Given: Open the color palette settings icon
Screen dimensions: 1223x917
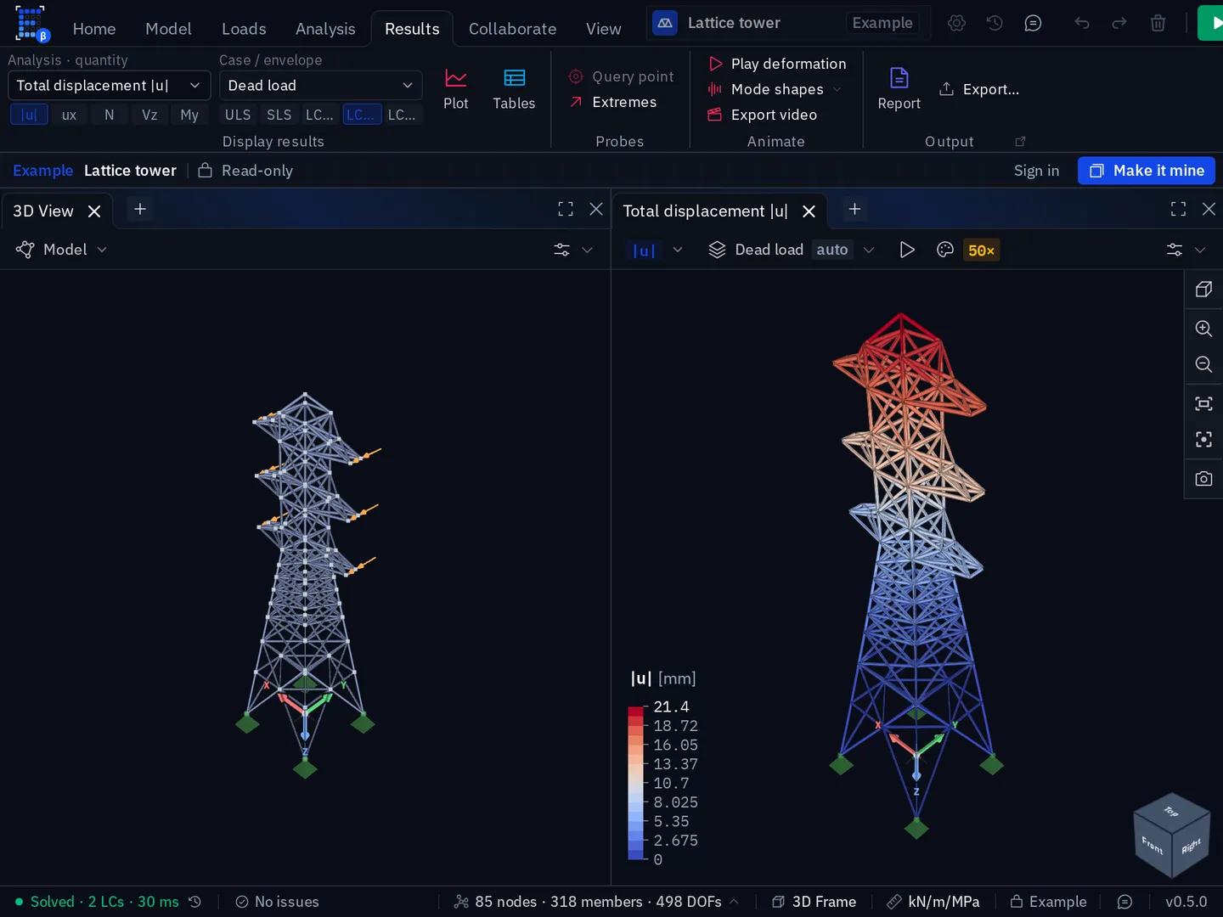Looking at the screenshot, I should [x=944, y=250].
